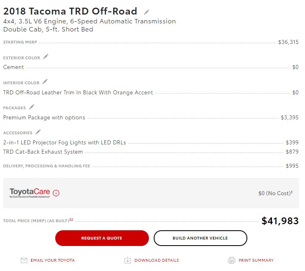Show ToyotaCare info circle details

tap(56, 193)
